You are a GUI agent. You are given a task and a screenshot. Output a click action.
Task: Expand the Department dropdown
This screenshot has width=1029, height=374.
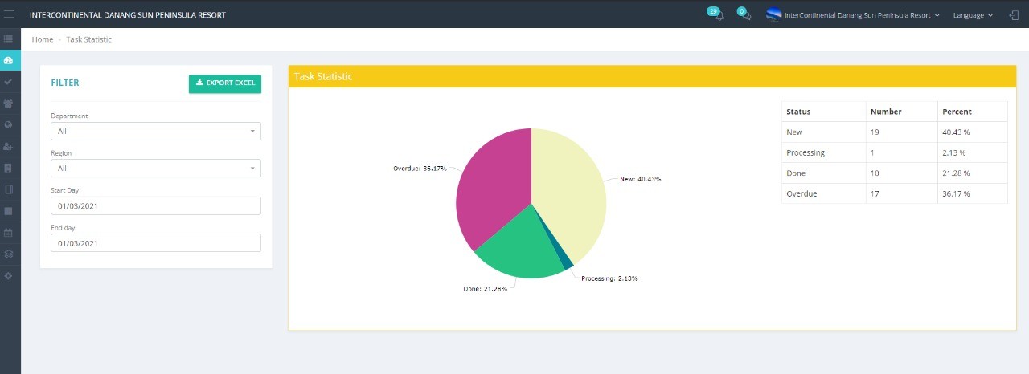(156, 131)
